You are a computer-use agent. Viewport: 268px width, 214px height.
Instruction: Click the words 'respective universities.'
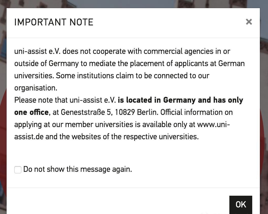pyautogui.click(x=161, y=137)
